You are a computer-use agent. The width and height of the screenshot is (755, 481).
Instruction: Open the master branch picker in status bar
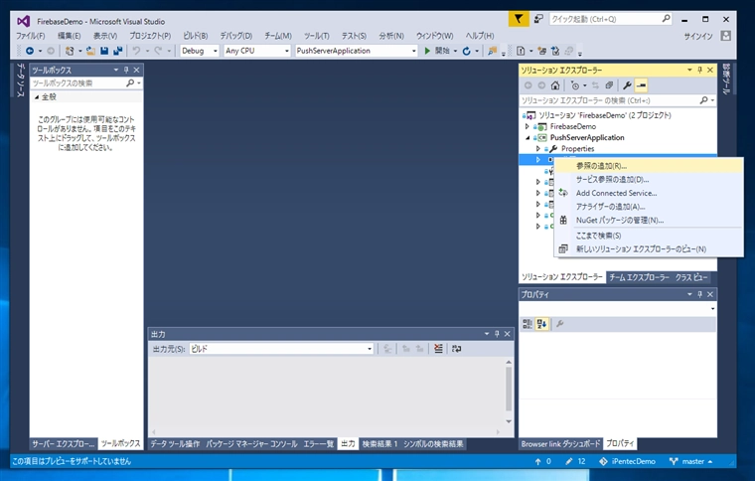coord(691,461)
